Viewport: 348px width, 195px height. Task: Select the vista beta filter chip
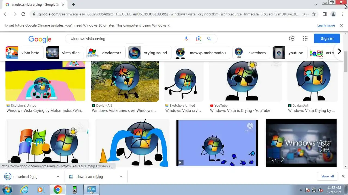point(24,53)
